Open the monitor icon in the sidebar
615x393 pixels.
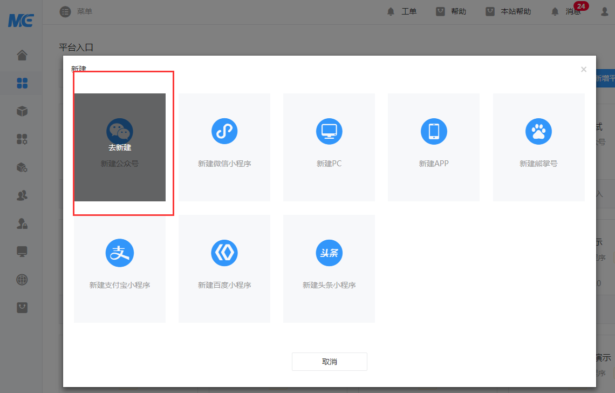[22, 251]
